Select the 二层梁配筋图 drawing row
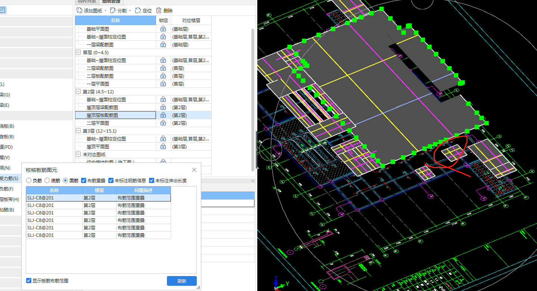 [x=115, y=68]
